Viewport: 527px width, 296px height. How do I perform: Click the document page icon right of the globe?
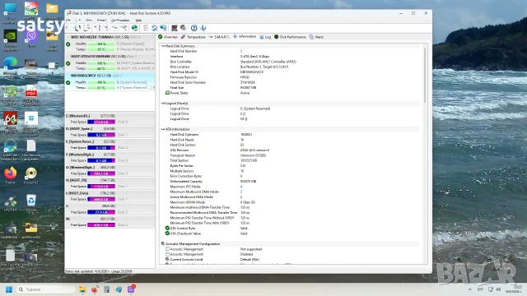[x=146, y=28]
